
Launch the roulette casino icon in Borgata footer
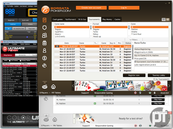coord(45,87)
